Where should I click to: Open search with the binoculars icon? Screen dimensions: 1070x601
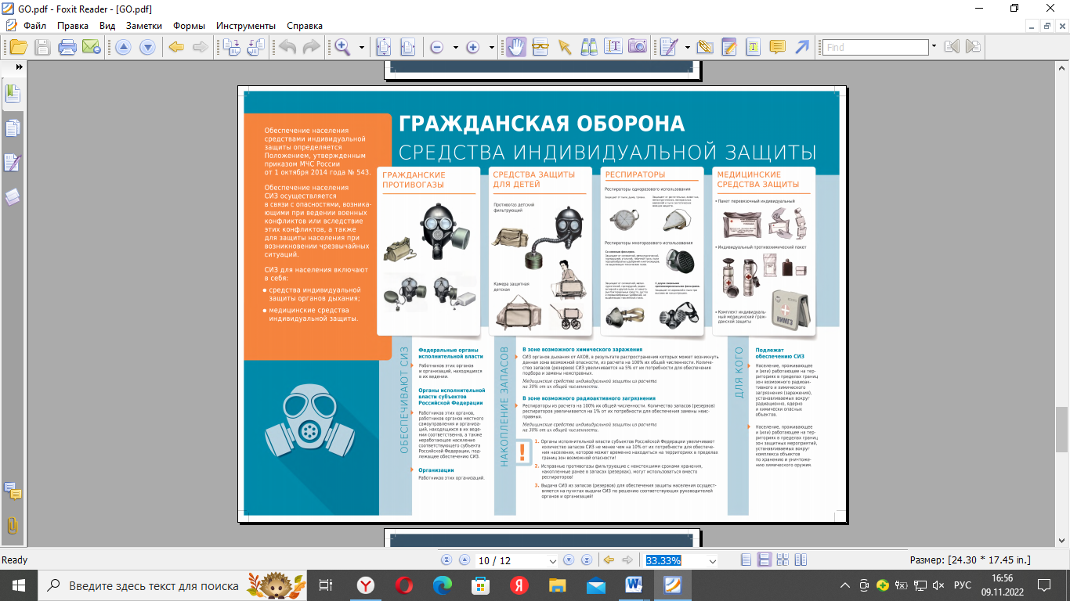[590, 47]
